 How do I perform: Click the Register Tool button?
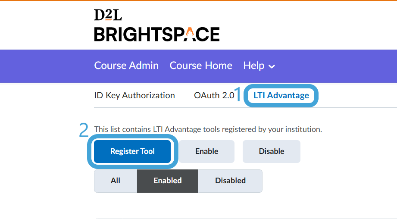[132, 151]
